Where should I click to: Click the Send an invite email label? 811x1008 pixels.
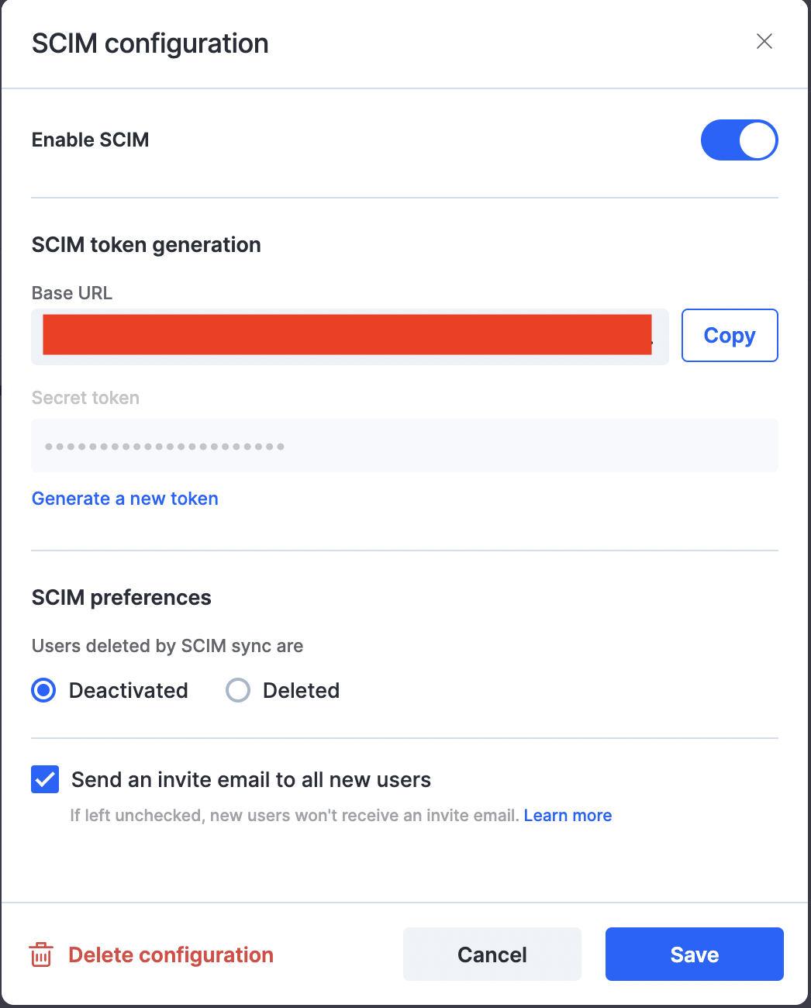pos(251,780)
